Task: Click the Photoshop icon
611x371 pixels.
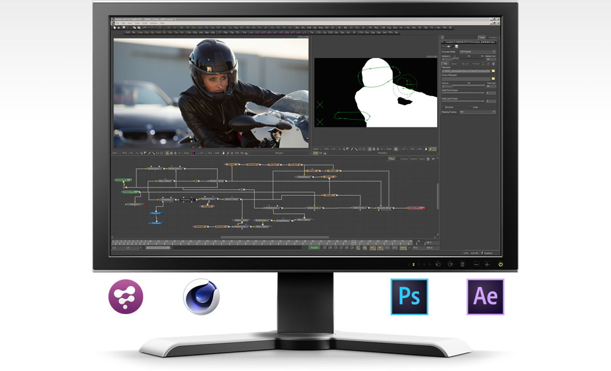Action: point(409,297)
